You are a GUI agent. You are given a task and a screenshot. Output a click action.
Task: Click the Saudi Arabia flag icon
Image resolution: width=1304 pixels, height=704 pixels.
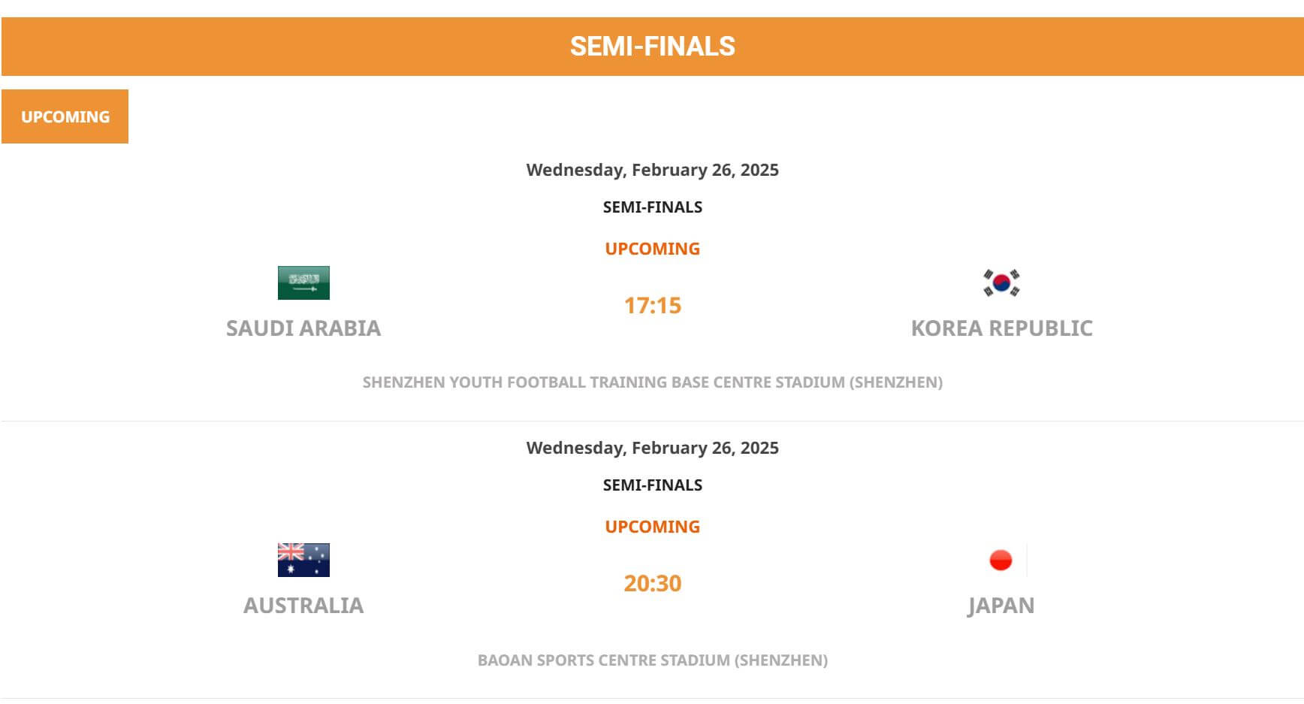point(303,283)
